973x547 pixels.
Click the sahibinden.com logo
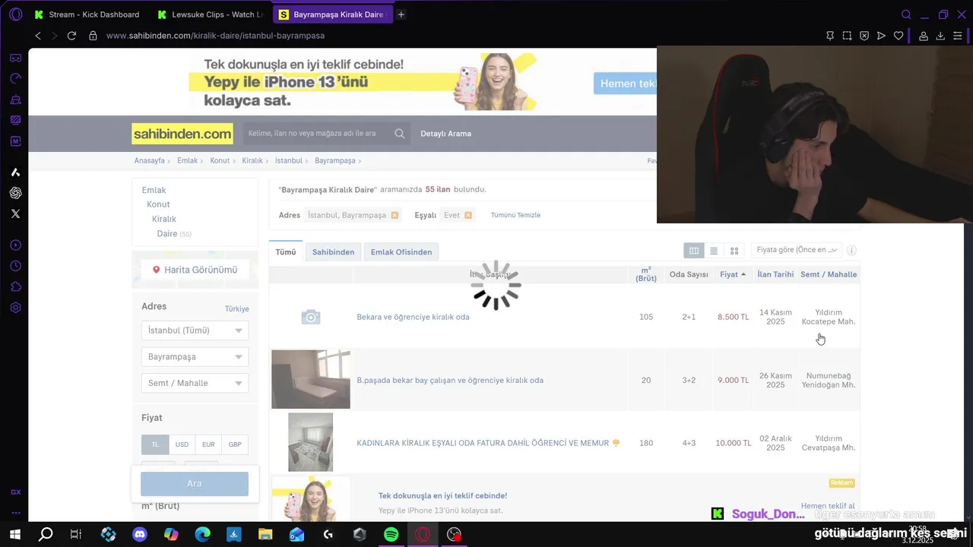tap(182, 134)
